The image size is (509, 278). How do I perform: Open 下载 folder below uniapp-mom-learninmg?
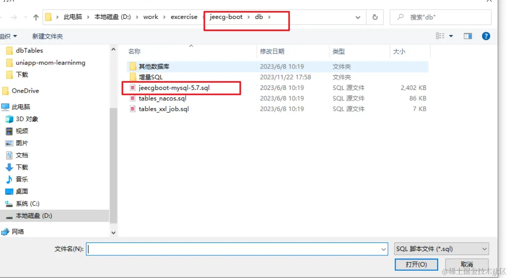[x=22, y=75]
